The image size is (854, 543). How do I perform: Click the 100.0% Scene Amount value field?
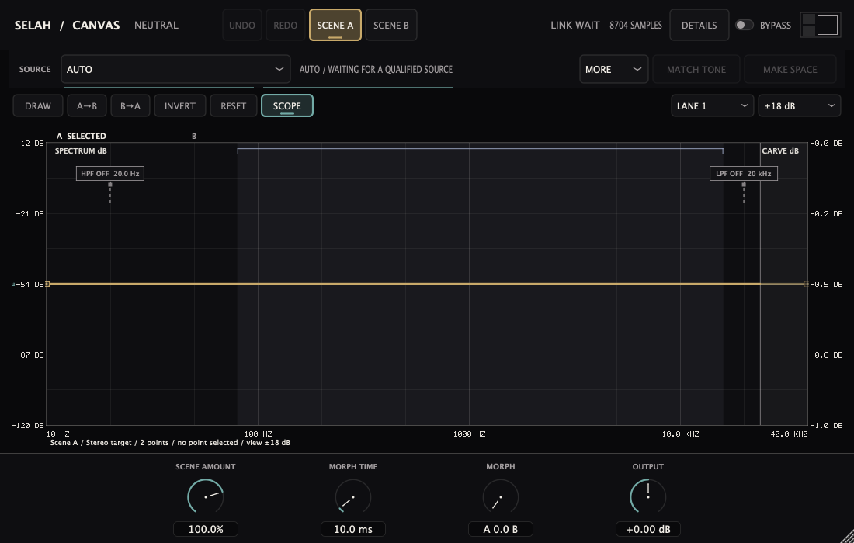point(205,529)
